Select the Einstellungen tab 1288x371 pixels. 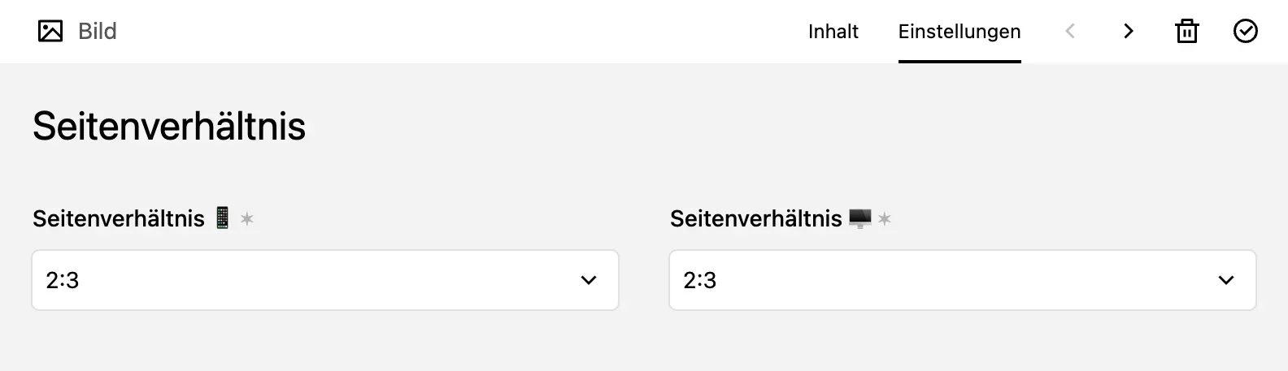pyautogui.click(x=959, y=32)
